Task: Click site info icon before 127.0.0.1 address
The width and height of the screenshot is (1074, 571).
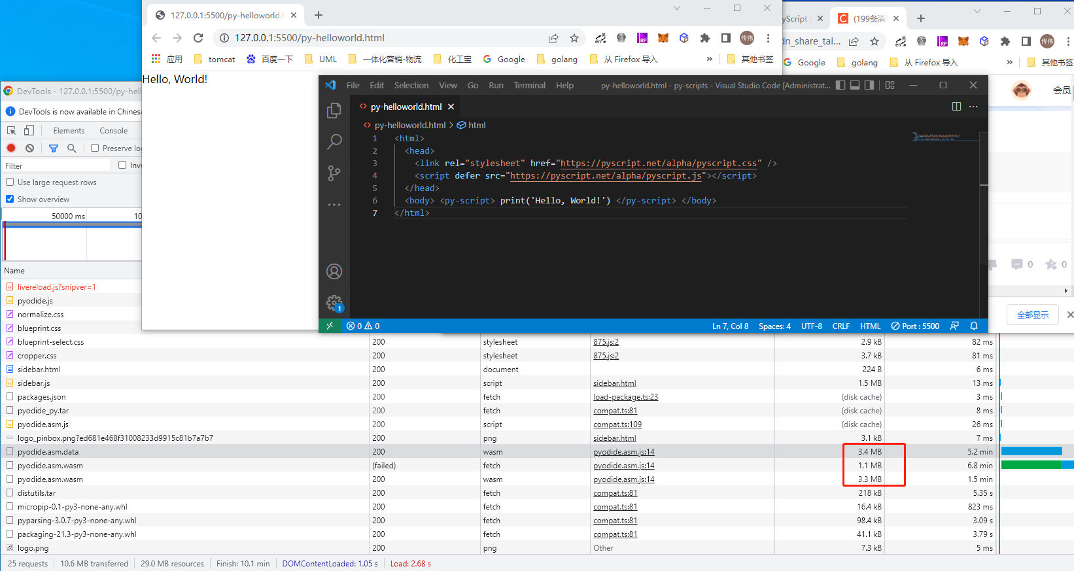Action: click(224, 38)
